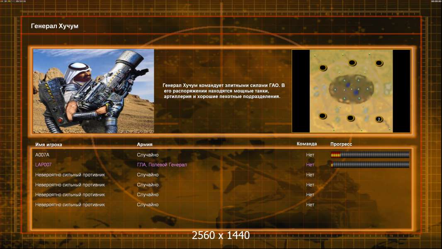Click the Имя игрока column header
Screen dimensions: 442x249
click(49, 144)
